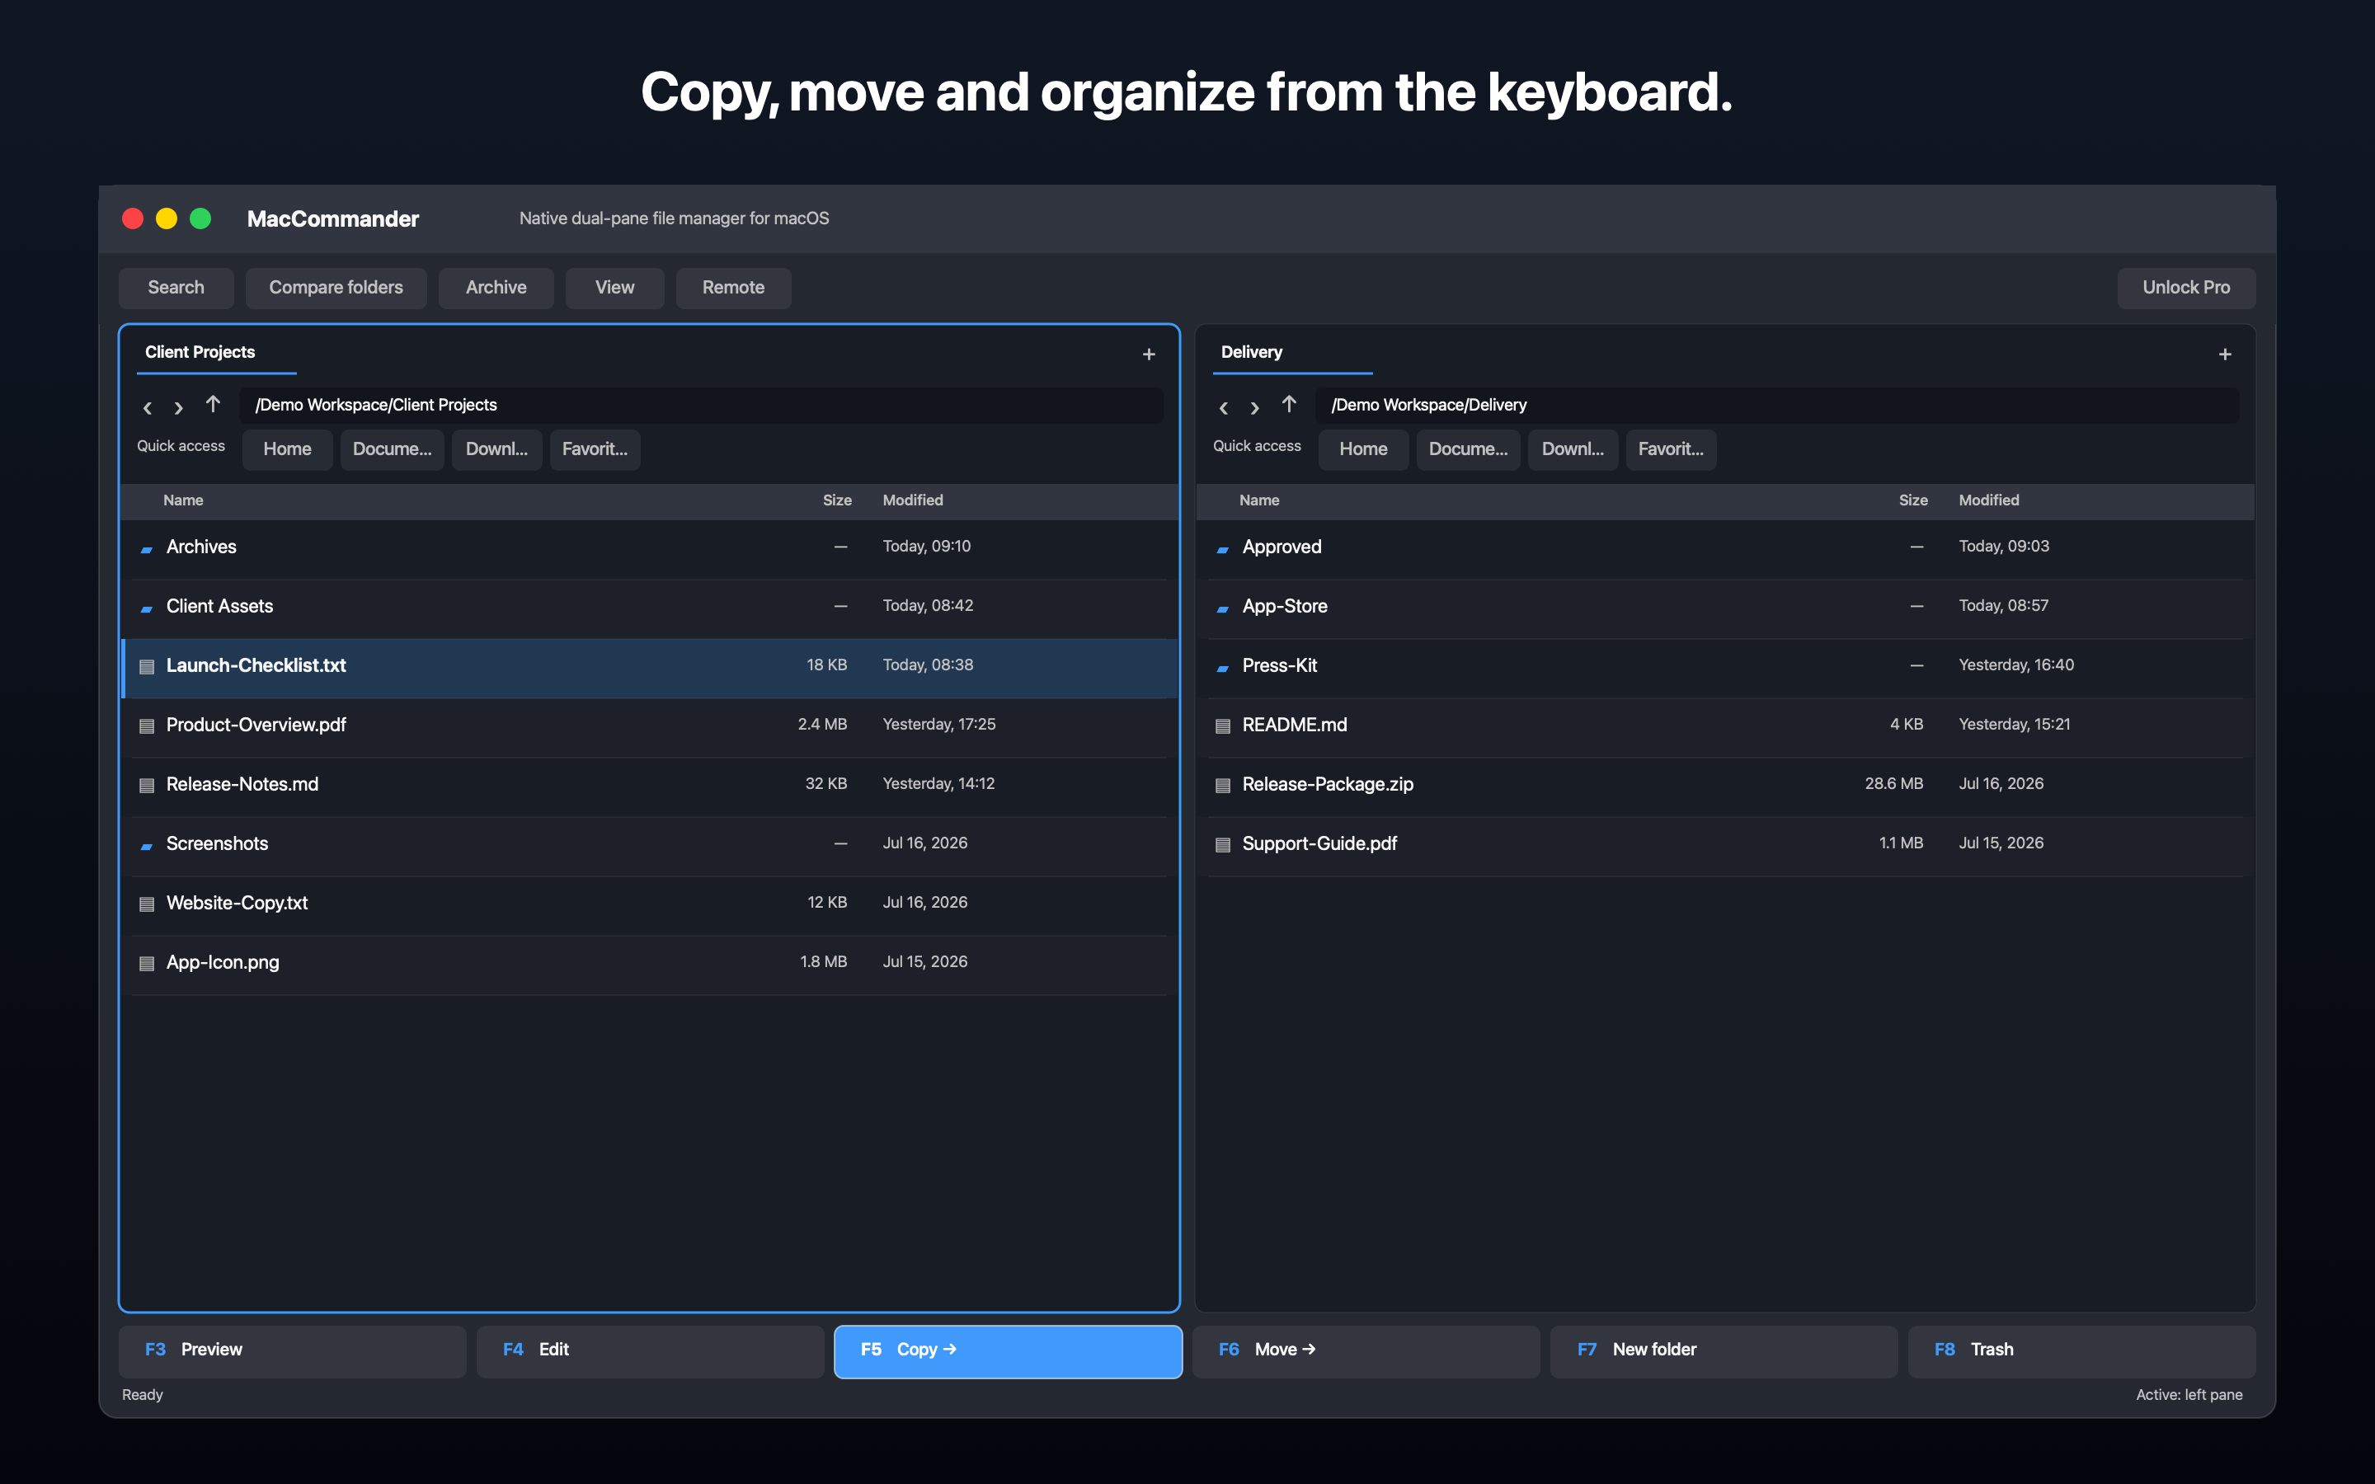
Task: Sort the left pane by Size column
Action: (837, 500)
